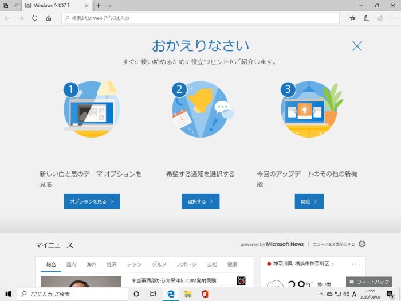Show the tab preview dropdown arrow
Viewport: 401px width, 301px height.
(110, 6)
